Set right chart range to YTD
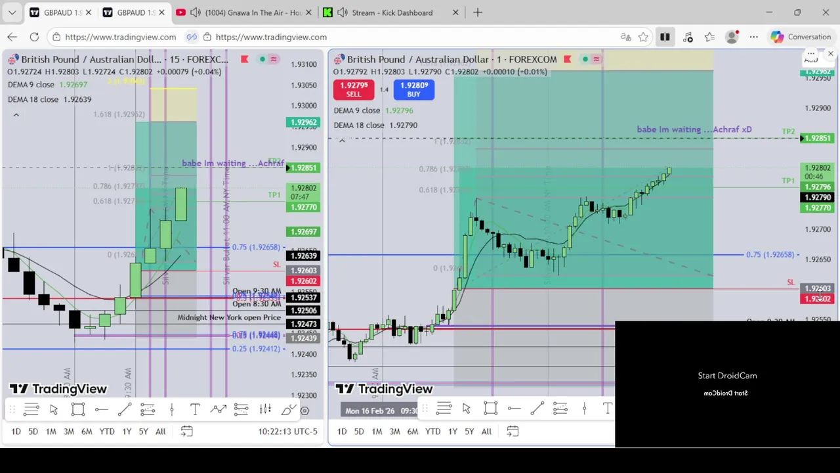This screenshot has width=840, height=473. (x=432, y=432)
